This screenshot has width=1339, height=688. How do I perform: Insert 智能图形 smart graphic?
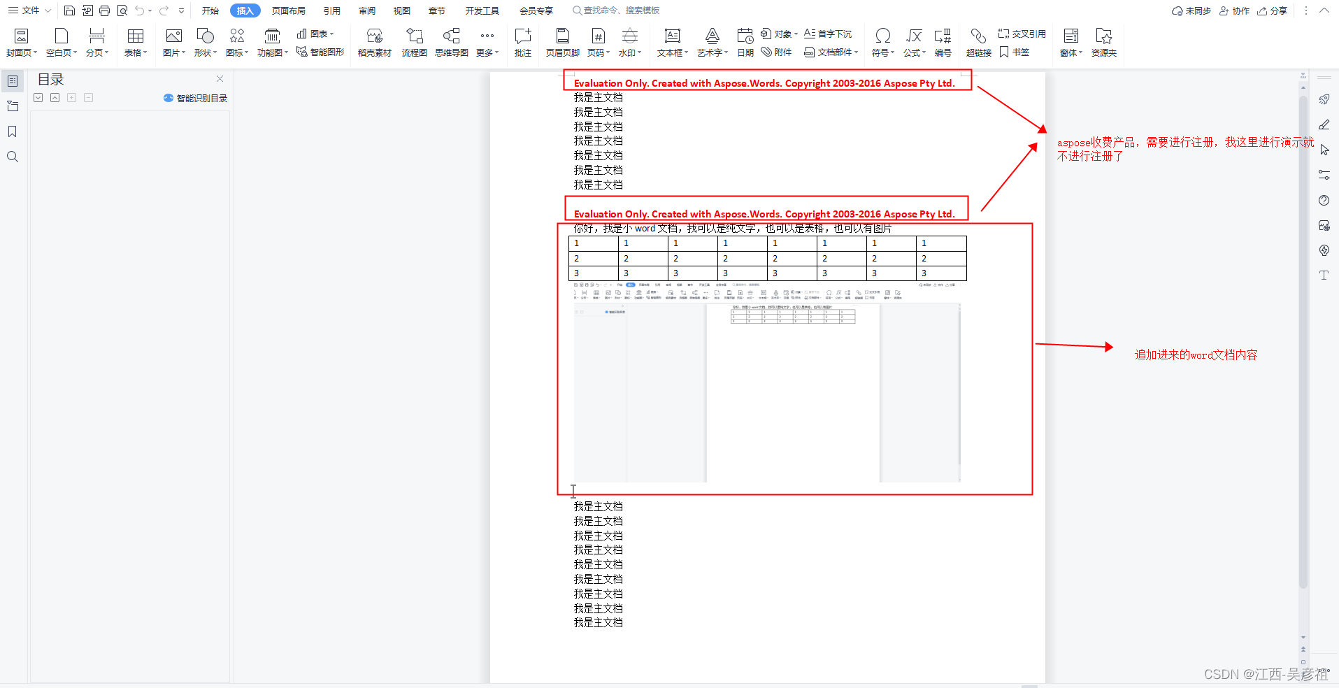(x=321, y=52)
